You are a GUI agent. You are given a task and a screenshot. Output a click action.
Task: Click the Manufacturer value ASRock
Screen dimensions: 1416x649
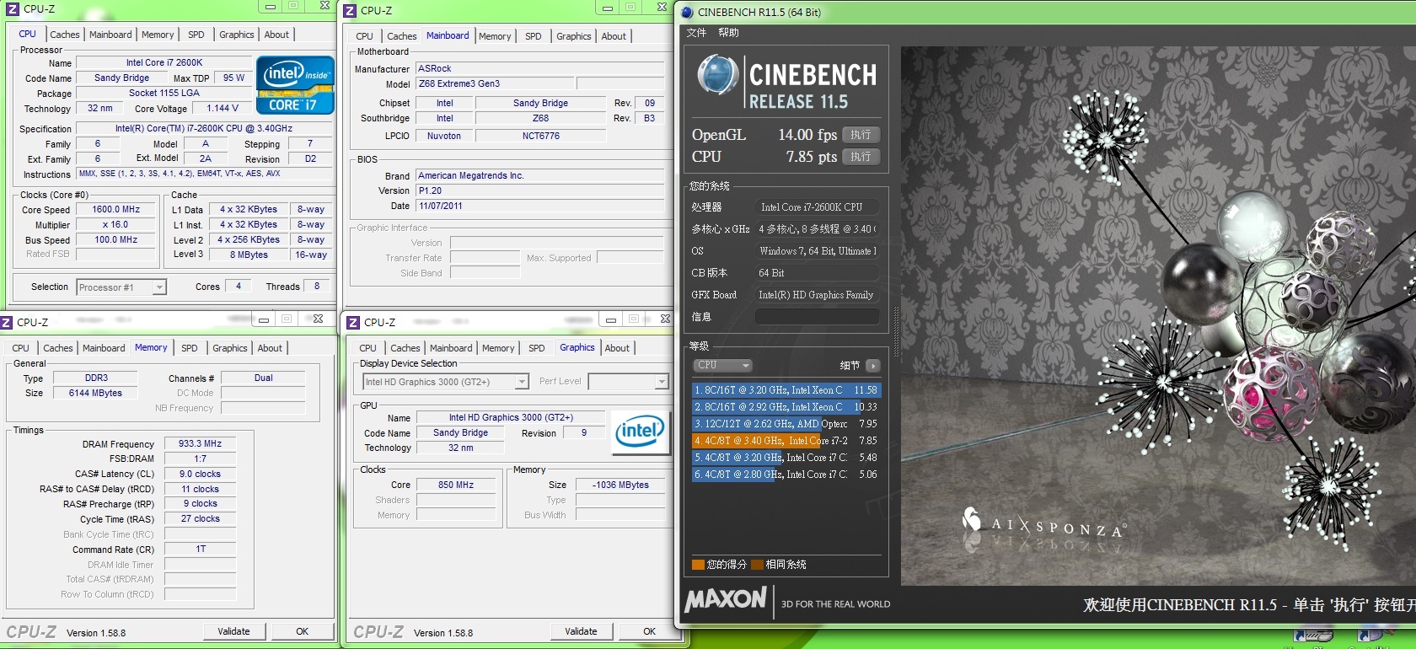pos(539,69)
